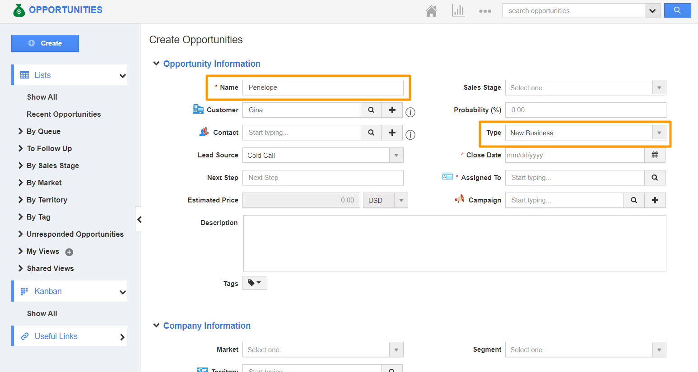698x372 pixels.
Task: Search contacts with magnifier icon
Action: point(371,133)
